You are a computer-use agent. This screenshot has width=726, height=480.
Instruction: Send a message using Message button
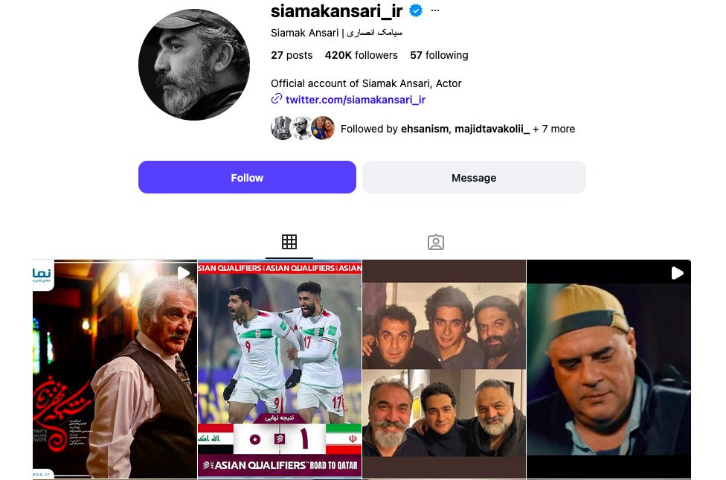[474, 177]
